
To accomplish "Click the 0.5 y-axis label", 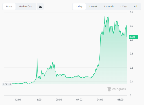I will point(131,26).
